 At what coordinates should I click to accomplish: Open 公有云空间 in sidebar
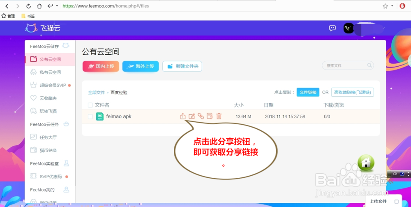50,59
